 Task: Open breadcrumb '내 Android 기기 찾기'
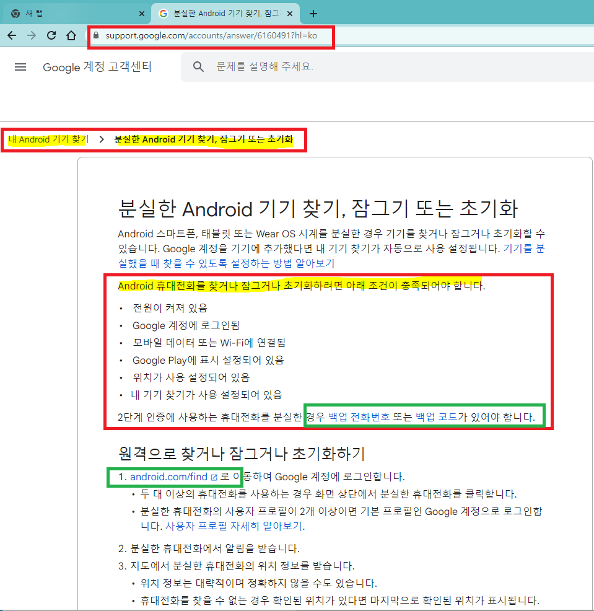click(x=49, y=139)
